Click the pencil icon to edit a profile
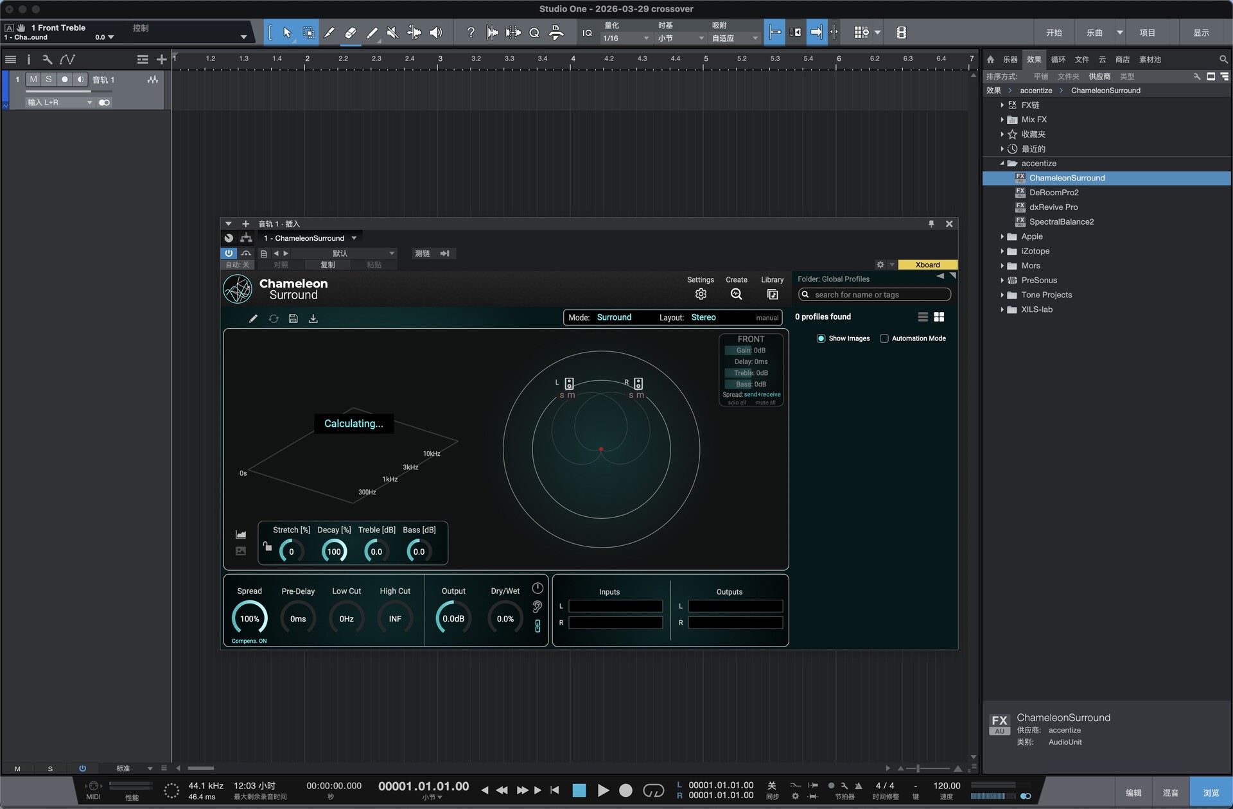Image resolution: width=1233 pixels, height=809 pixels. point(253,318)
